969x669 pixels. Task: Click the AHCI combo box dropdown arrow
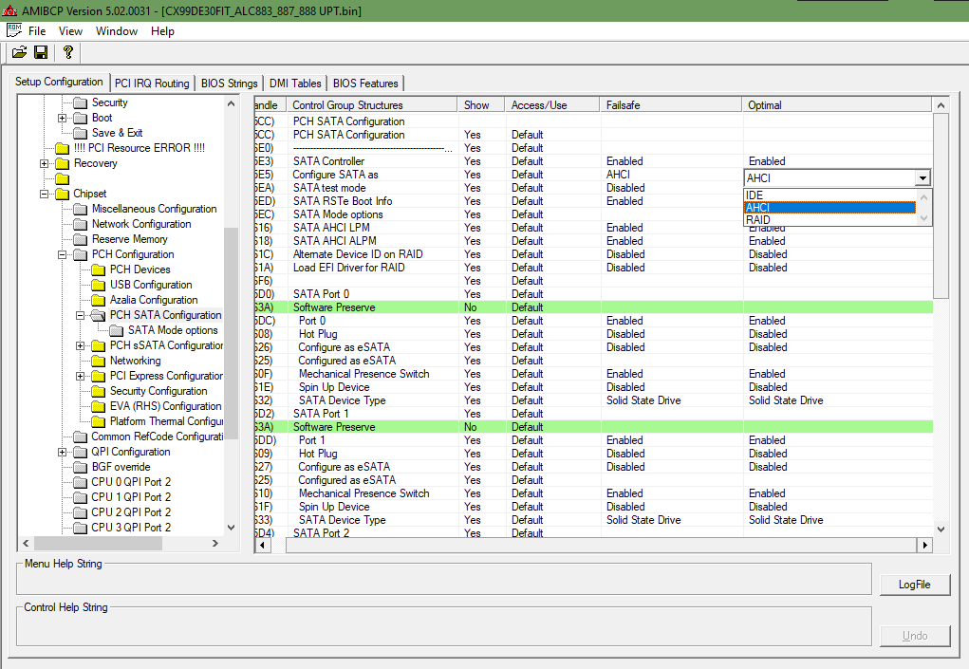click(x=922, y=177)
